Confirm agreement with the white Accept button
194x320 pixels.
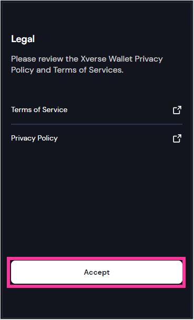[97, 272]
